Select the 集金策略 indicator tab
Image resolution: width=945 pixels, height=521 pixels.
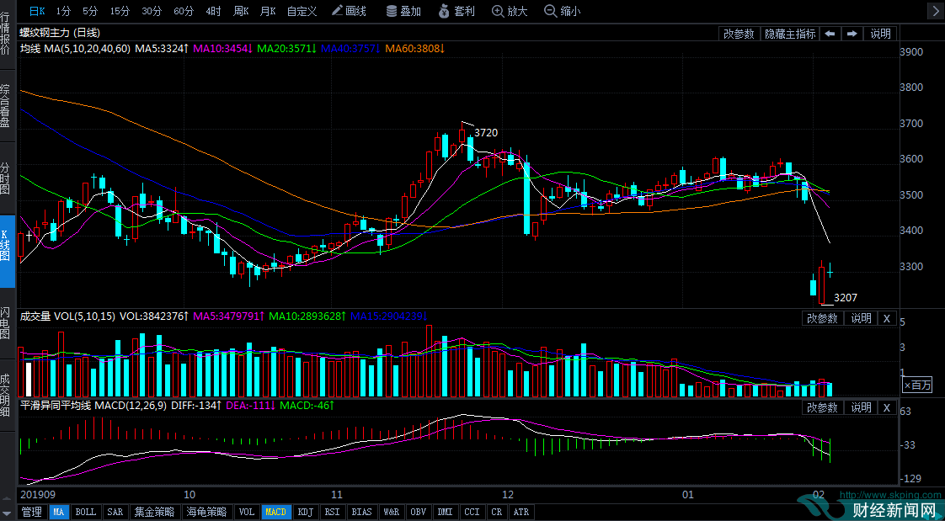pyautogui.click(x=154, y=512)
